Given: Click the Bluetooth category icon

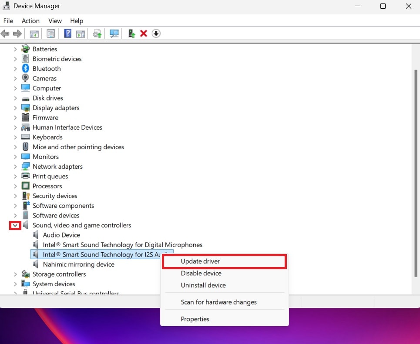Looking at the screenshot, I should point(25,69).
